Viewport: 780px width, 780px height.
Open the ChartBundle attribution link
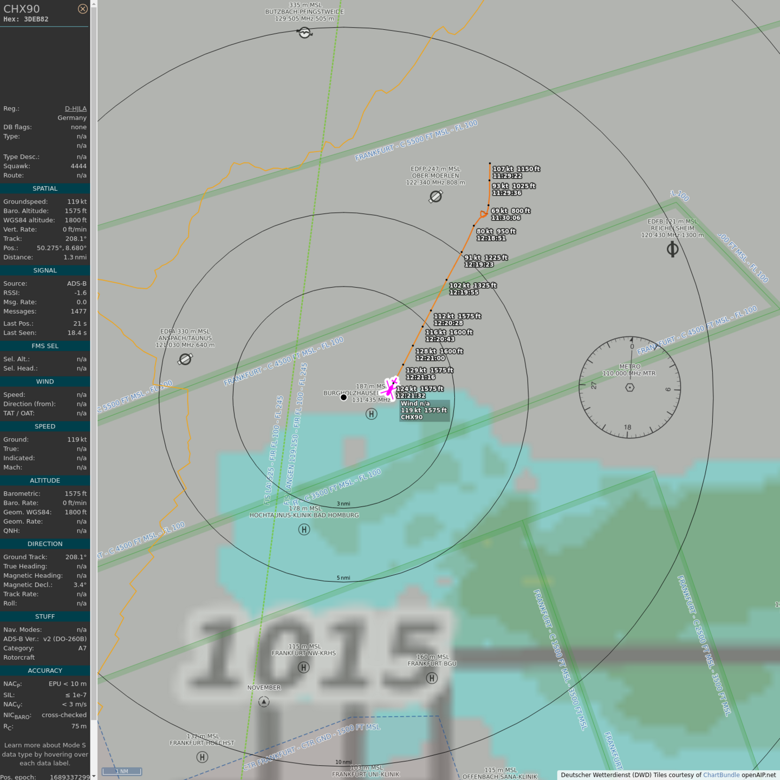[721, 775]
